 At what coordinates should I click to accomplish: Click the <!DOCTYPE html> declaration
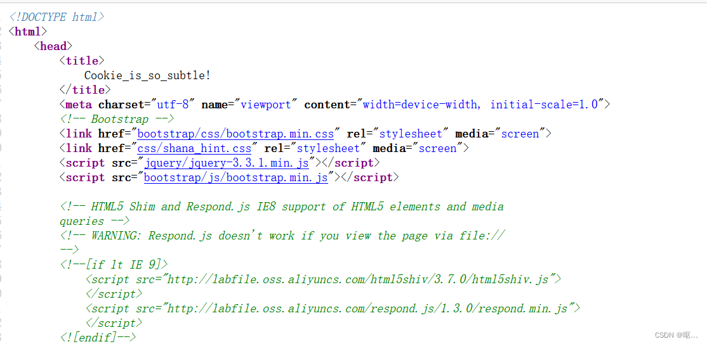(57, 18)
